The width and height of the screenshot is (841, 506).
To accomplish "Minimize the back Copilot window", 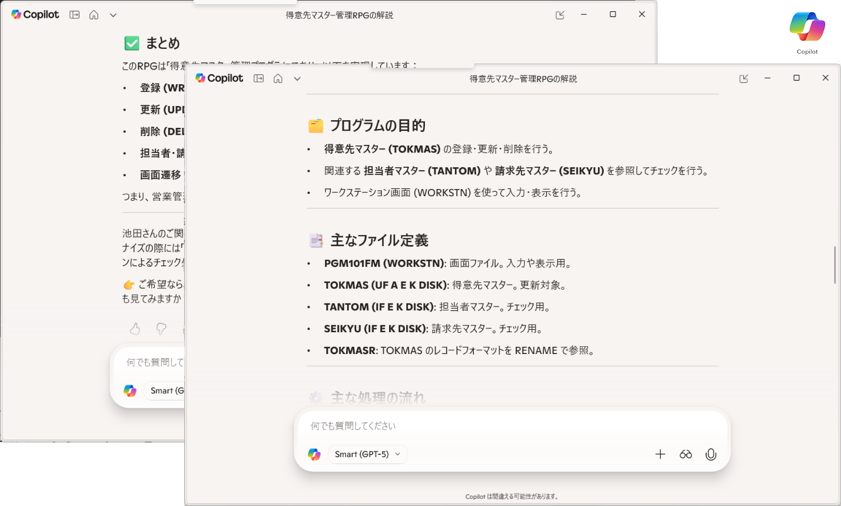I will [584, 14].
